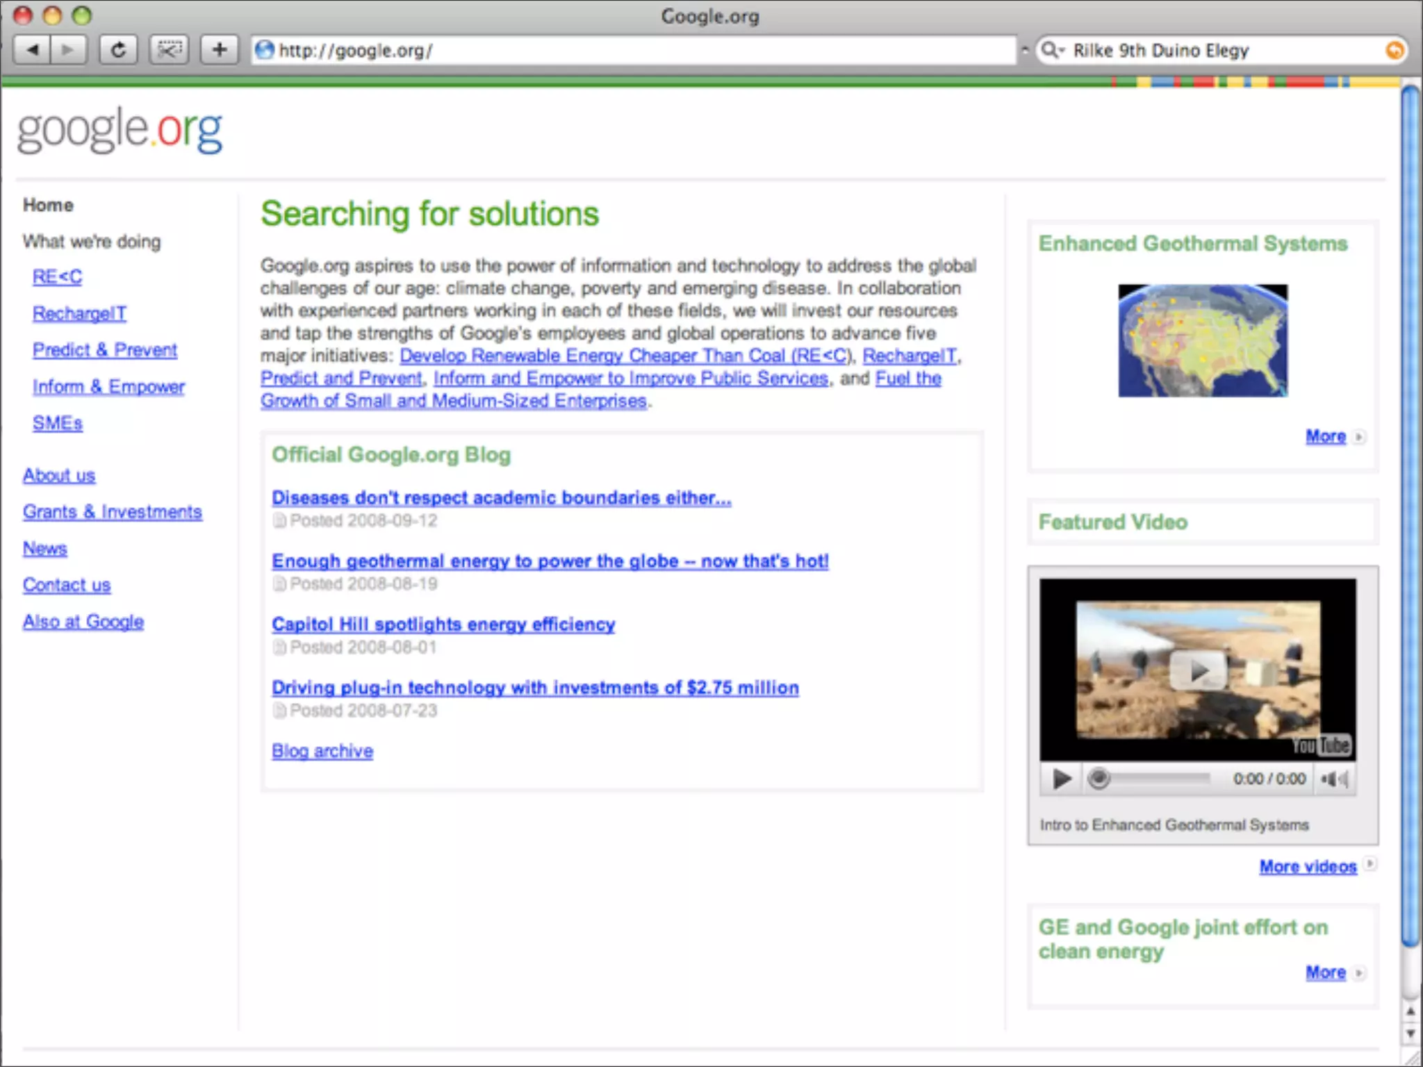Open the RechargeIT sidebar link
1423x1067 pixels.
[79, 314]
